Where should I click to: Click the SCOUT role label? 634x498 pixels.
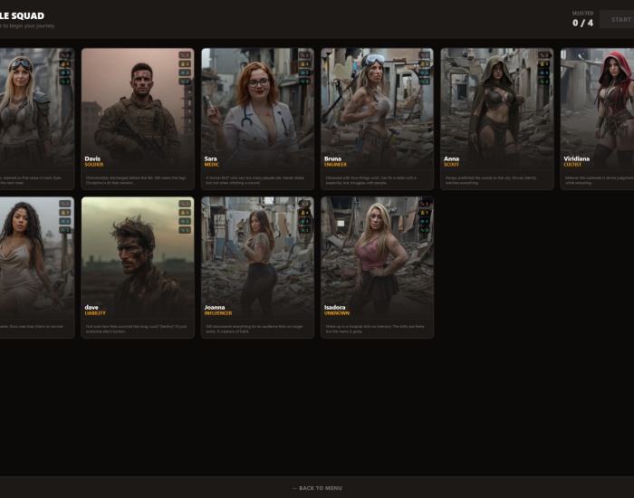[452, 165]
